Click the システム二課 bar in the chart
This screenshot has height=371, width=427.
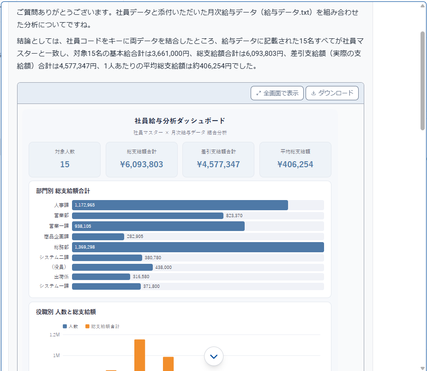107,258
